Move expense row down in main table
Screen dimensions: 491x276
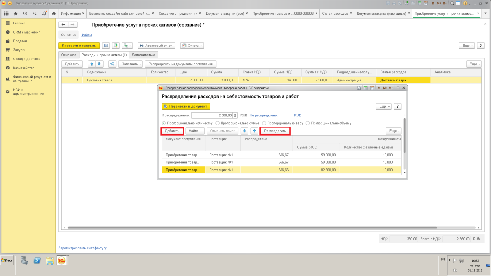pyautogui.click(x=99, y=64)
